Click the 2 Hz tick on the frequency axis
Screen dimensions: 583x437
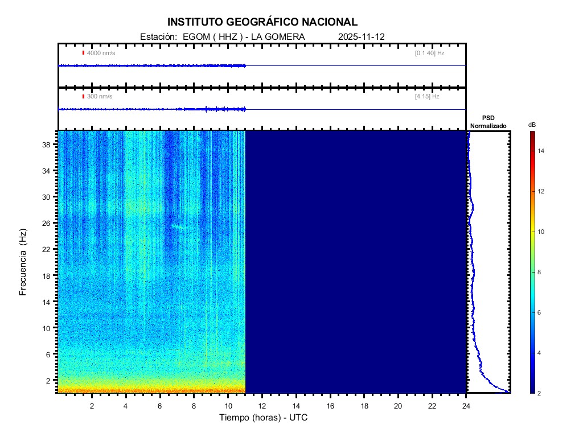tap(50, 380)
